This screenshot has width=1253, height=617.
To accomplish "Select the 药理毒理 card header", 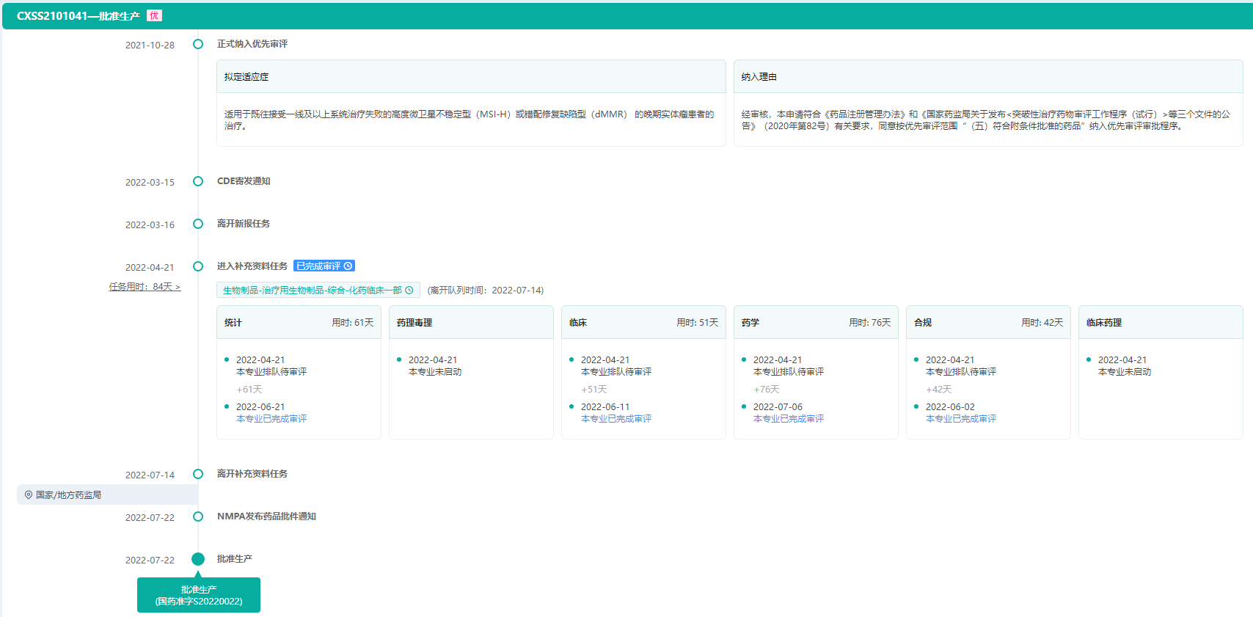I will tap(471, 323).
